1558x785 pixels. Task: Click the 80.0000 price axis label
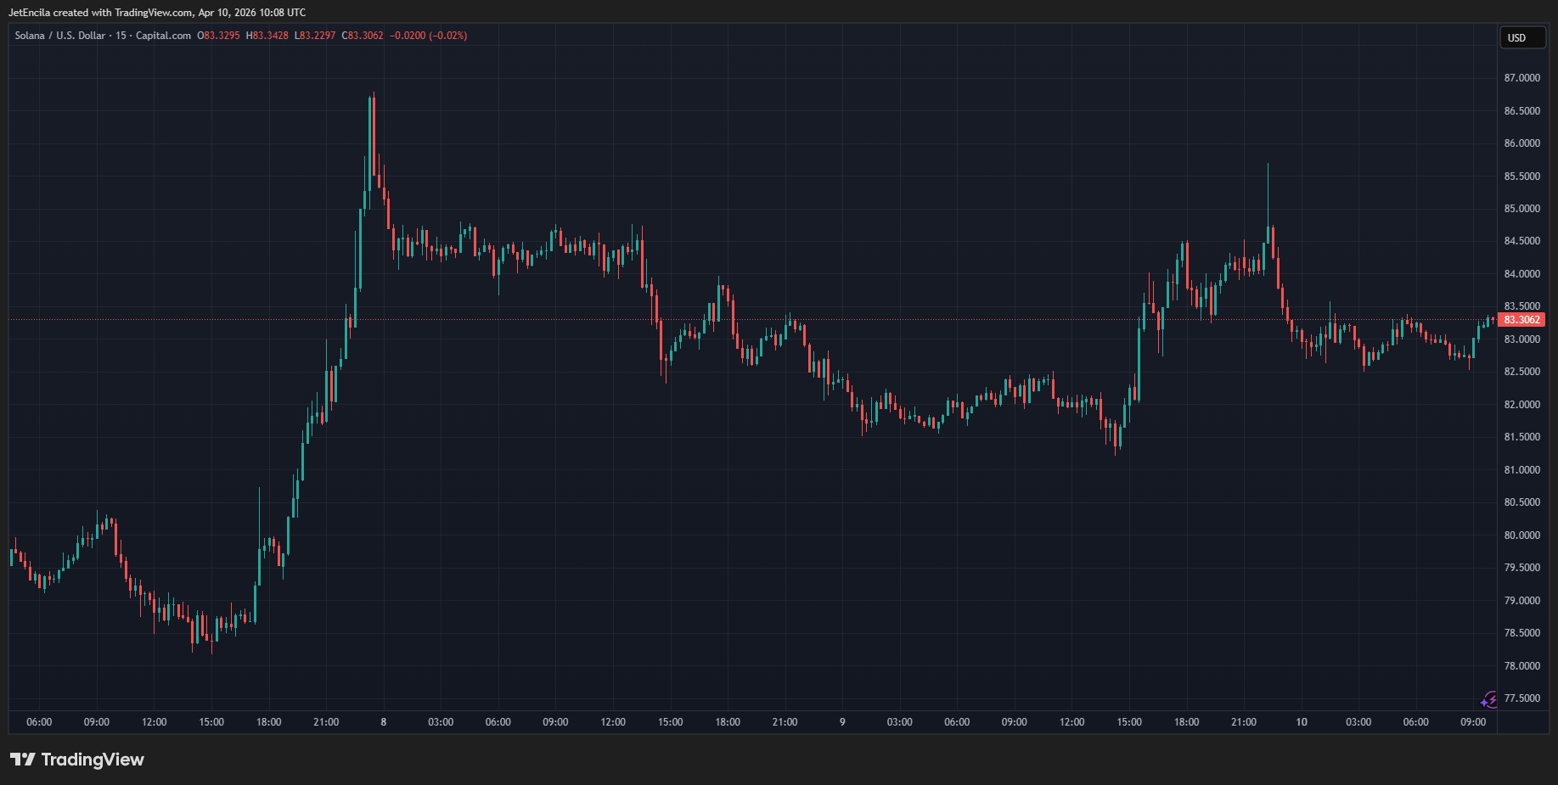tap(1521, 535)
